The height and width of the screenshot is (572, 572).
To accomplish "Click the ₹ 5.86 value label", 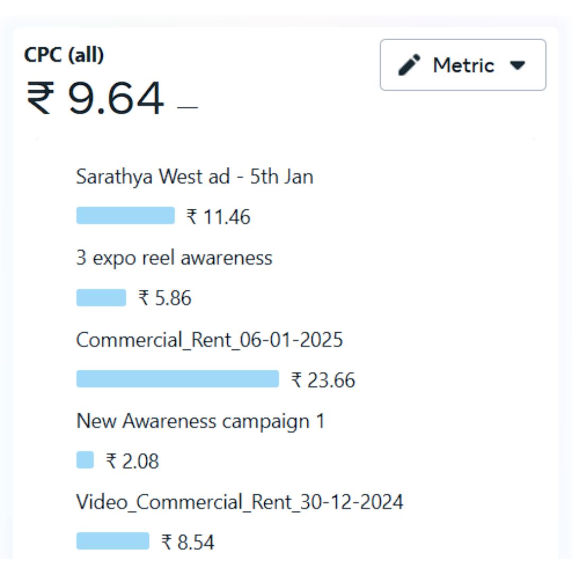I will pyautogui.click(x=165, y=298).
